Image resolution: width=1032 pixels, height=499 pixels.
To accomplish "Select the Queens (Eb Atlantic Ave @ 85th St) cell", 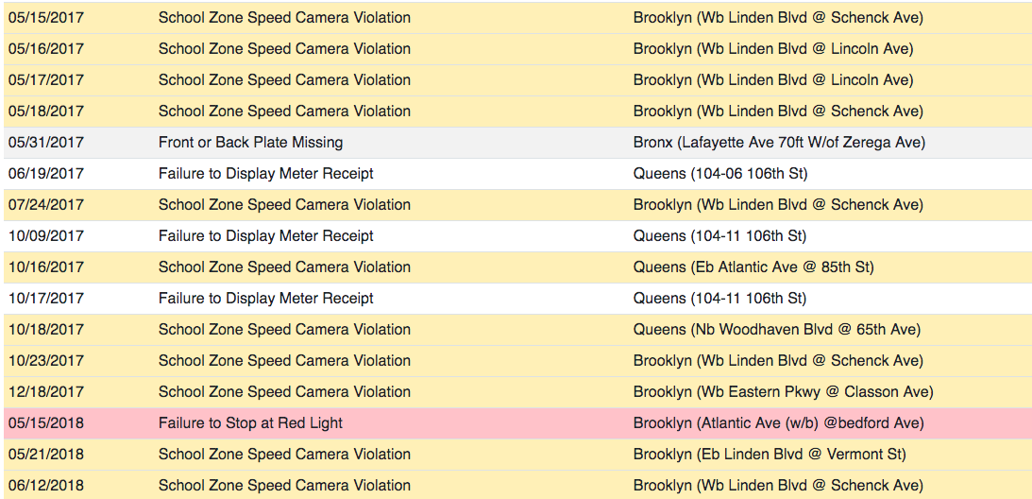I will pyautogui.click(x=753, y=267).
